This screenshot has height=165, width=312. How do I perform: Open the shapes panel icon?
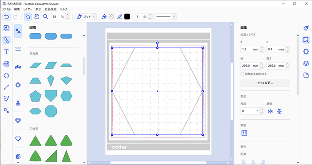(7, 40)
